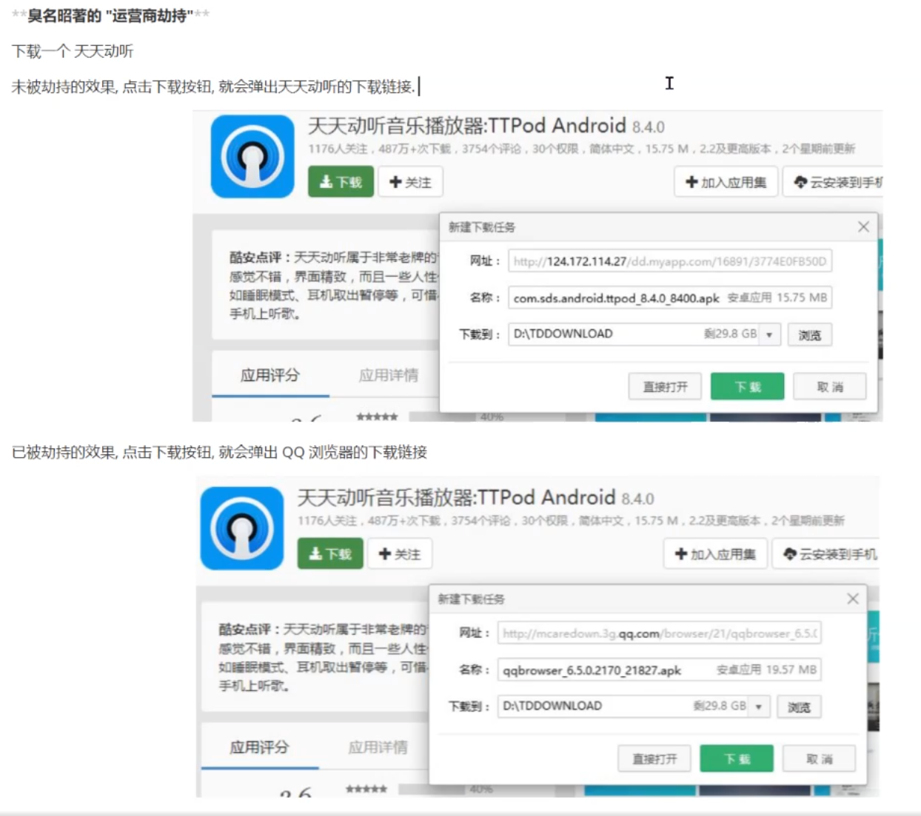The image size is (921, 816).
Task: Click the paragraph starting 未被劫持的效果
Action: click(x=213, y=87)
